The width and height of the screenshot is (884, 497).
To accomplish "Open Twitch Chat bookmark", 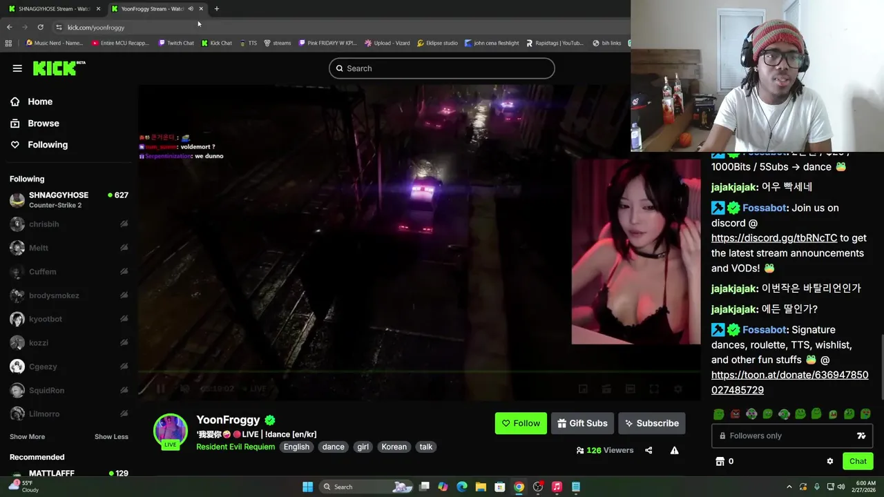I will click(x=176, y=43).
